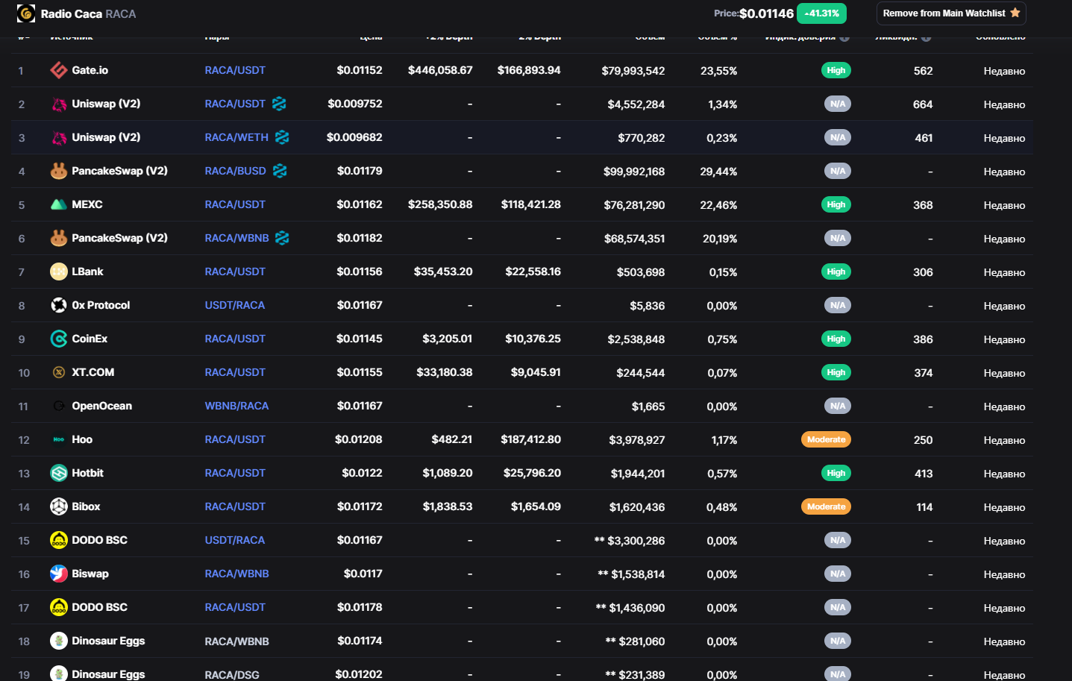
Task: Click the PancakeSwap bunny icon for RACA/BUSD
Action: (x=59, y=171)
